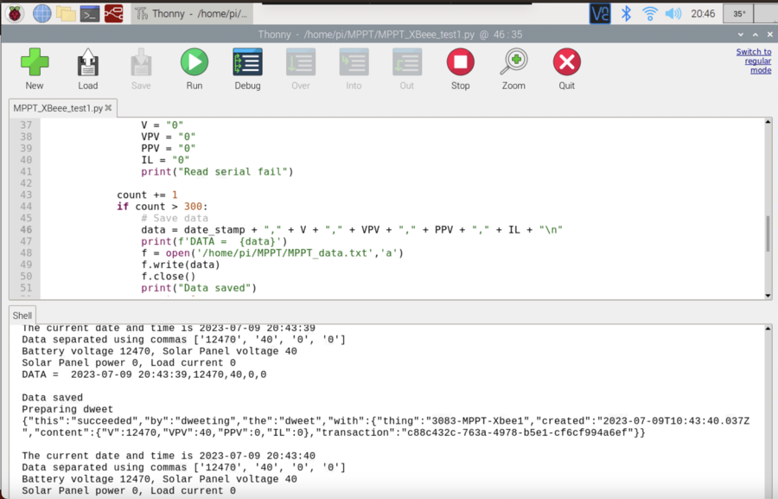Screen dimensions: 778x499
Task: Select the MPPT_XBeee_test1.py editor tab
Action: 57,109
